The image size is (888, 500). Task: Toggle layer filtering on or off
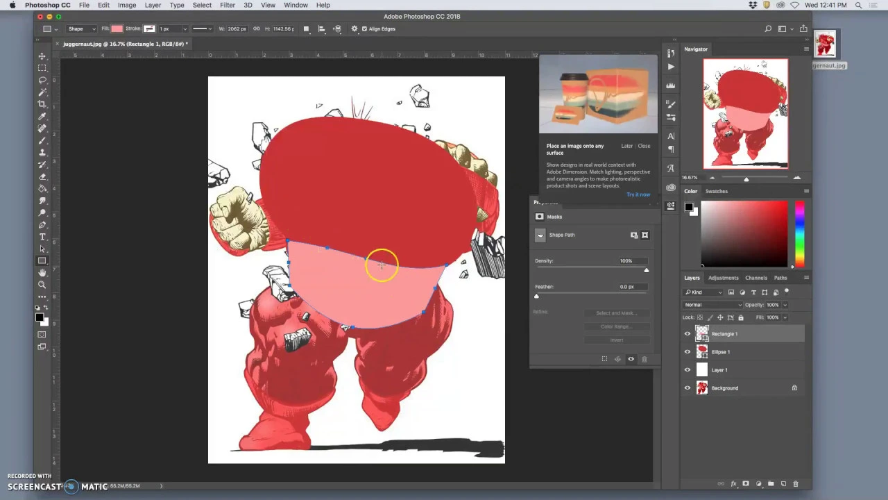click(x=787, y=291)
